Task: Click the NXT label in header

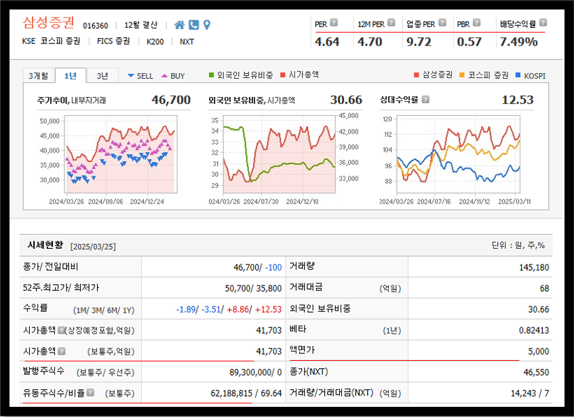Action: pyautogui.click(x=187, y=42)
